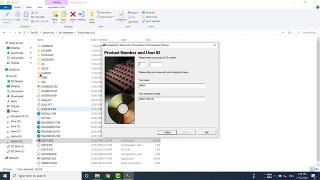
Task: Select OneDrive in navigation pane
Action: coord(14,69)
